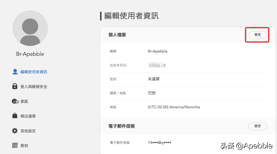Screen dimensions: 277x154
Task: Open 其他設定 from the sidebar
Action: pos(28,131)
